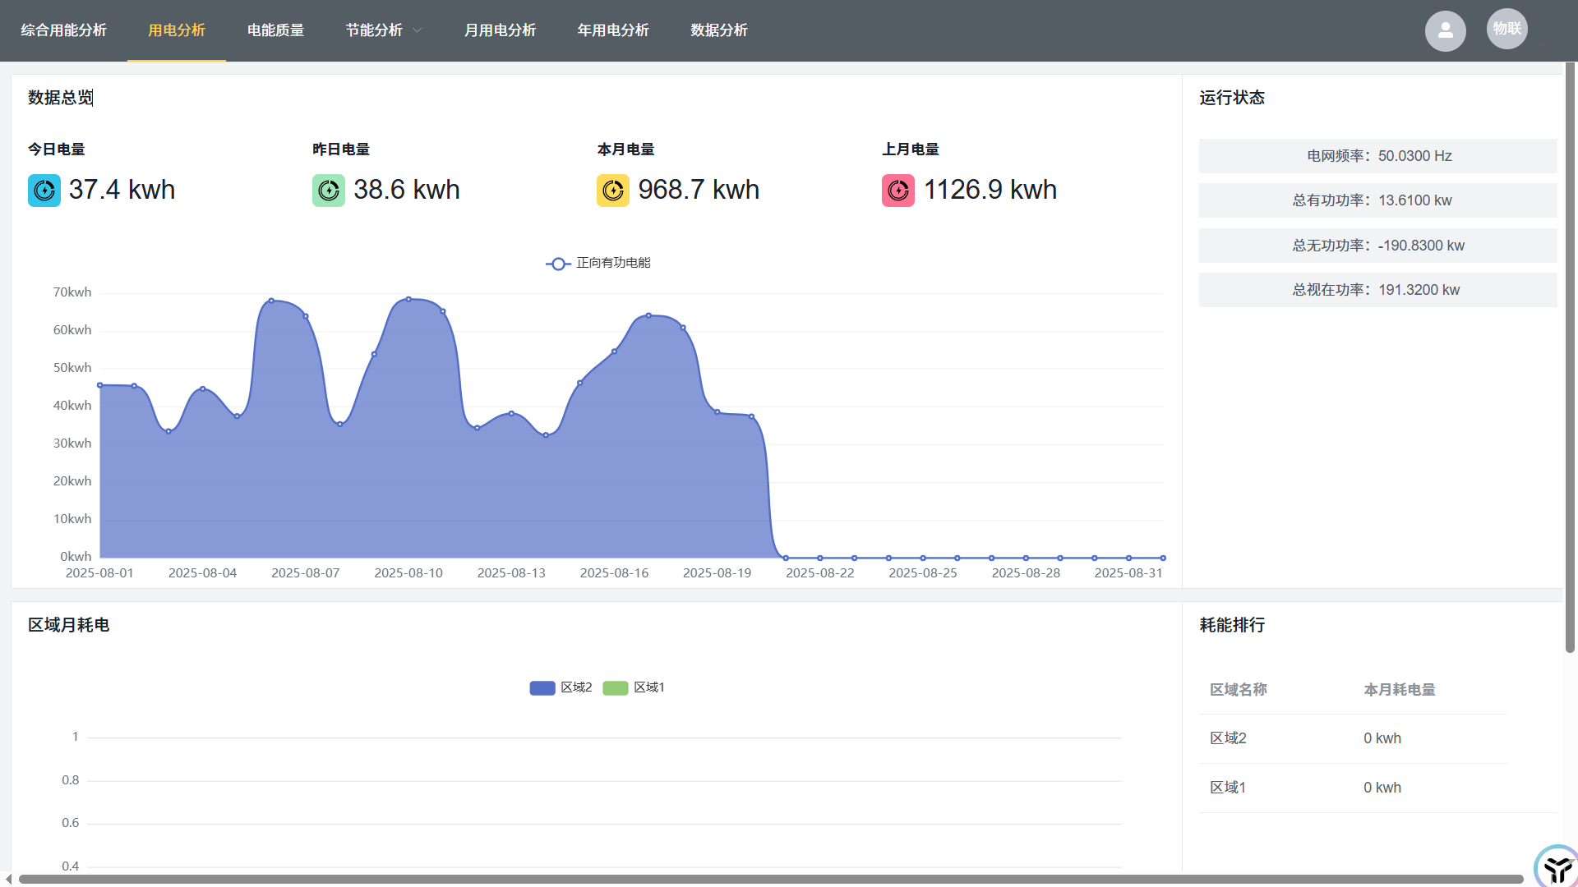1578x887 pixels.
Task: Open the user profile avatar icon
Action: pos(1445,31)
